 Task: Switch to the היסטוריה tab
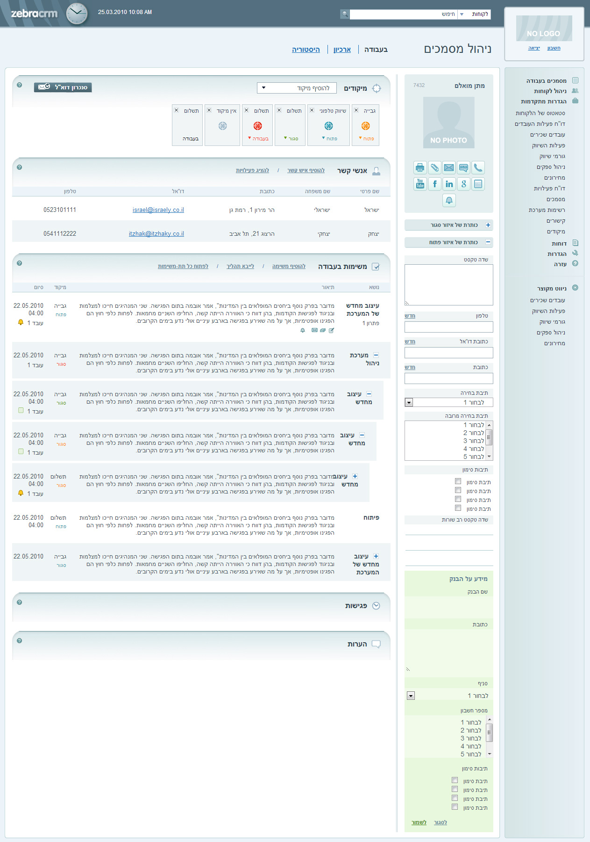click(x=306, y=50)
